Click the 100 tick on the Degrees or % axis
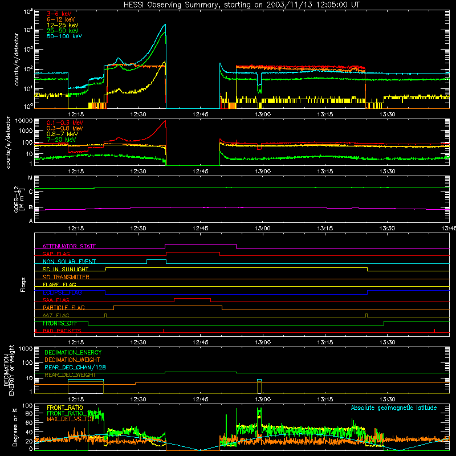 (x=27, y=406)
